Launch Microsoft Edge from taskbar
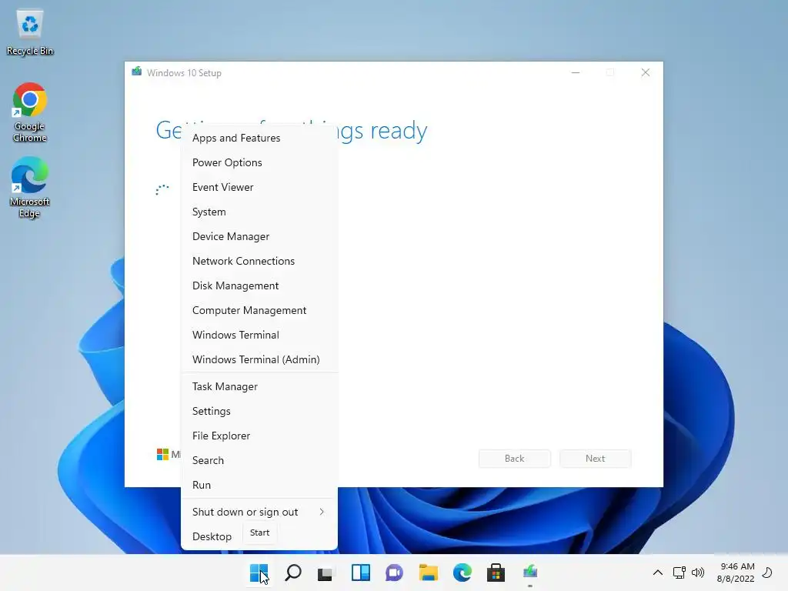Screen dimensions: 788x591 click(462, 573)
